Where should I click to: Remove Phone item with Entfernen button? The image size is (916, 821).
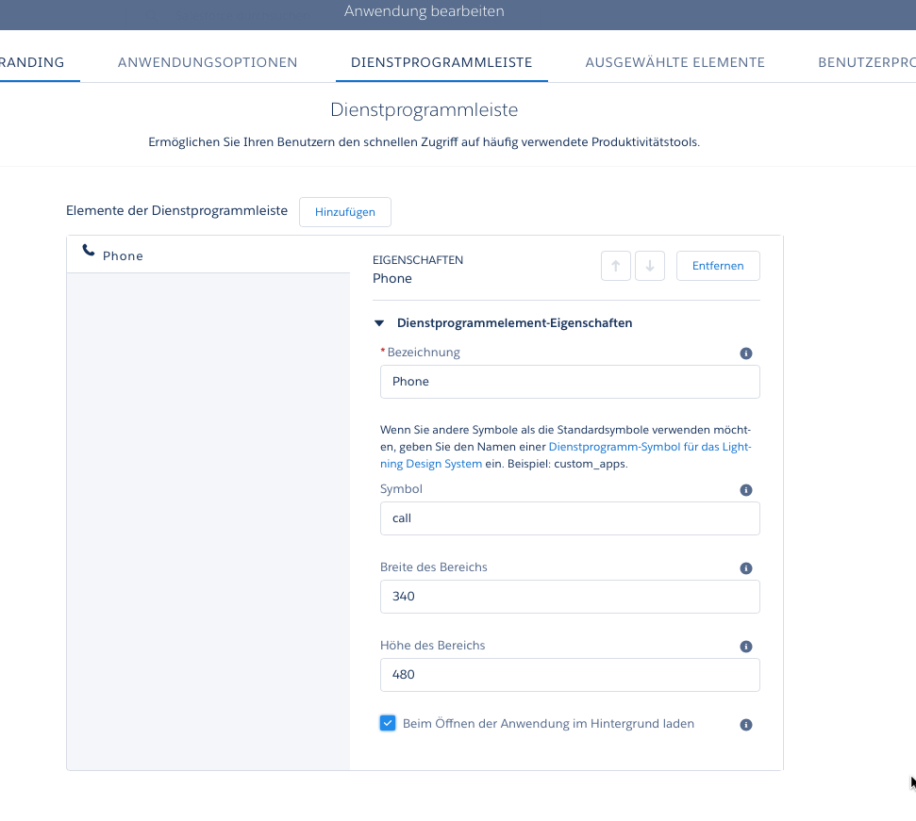pyautogui.click(x=718, y=266)
